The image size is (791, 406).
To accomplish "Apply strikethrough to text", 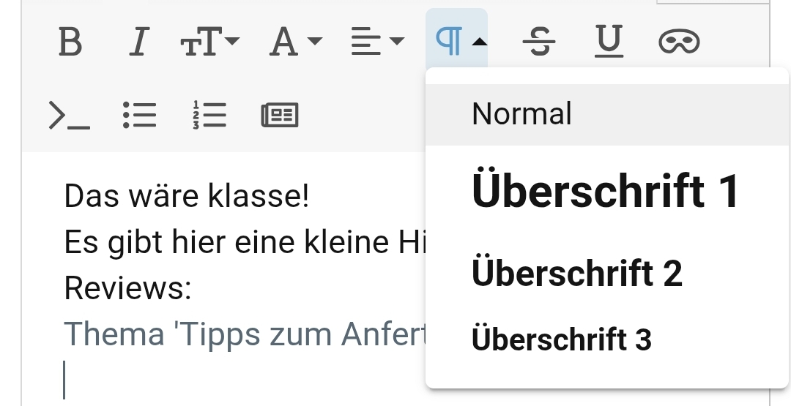I will 538,42.
